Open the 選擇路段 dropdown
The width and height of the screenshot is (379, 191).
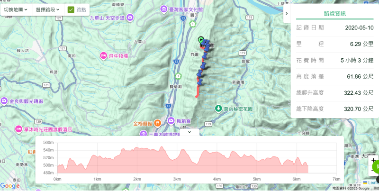coord(48,9)
